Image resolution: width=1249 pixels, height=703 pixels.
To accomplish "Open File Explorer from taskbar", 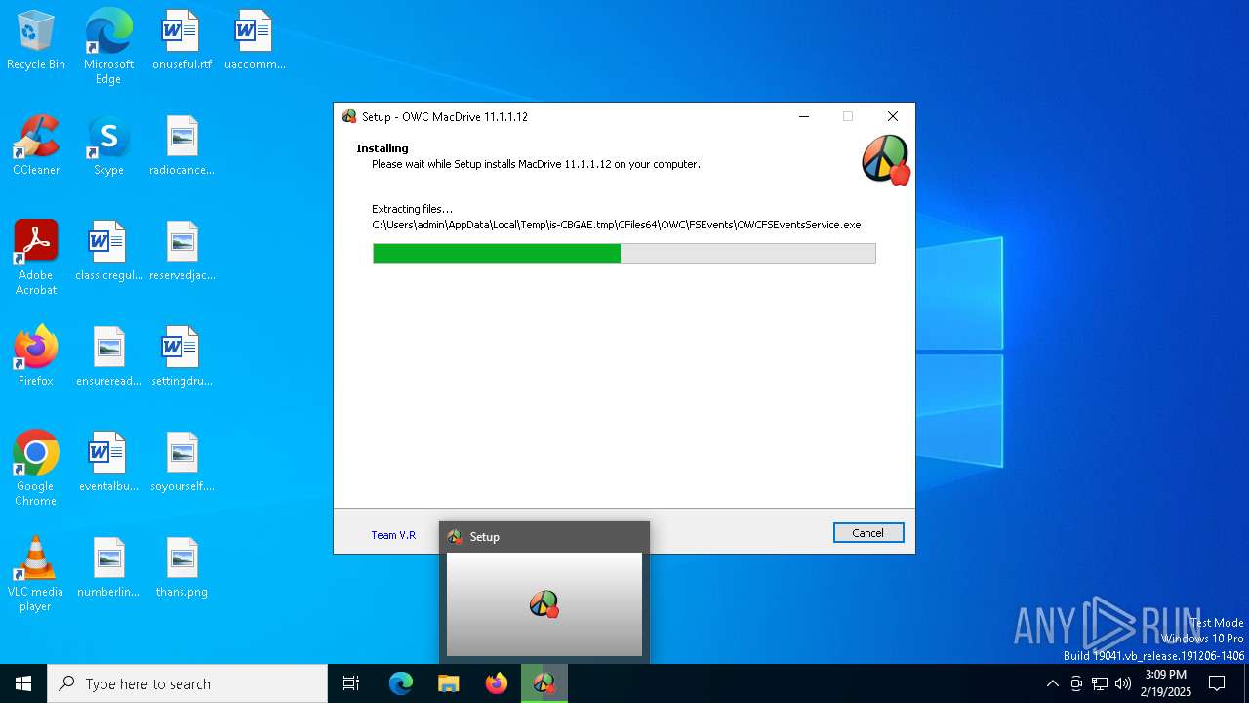I will click(449, 683).
